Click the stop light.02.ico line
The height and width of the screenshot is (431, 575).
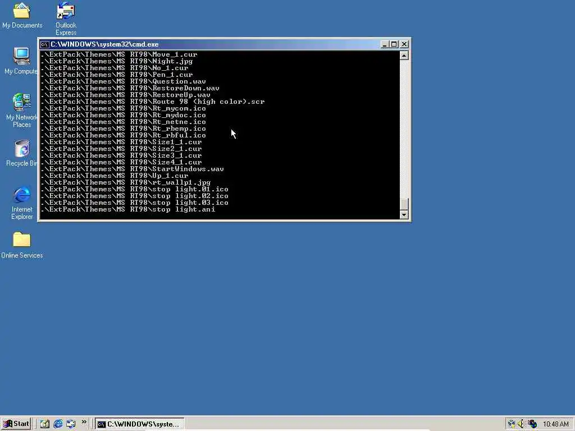(135, 196)
